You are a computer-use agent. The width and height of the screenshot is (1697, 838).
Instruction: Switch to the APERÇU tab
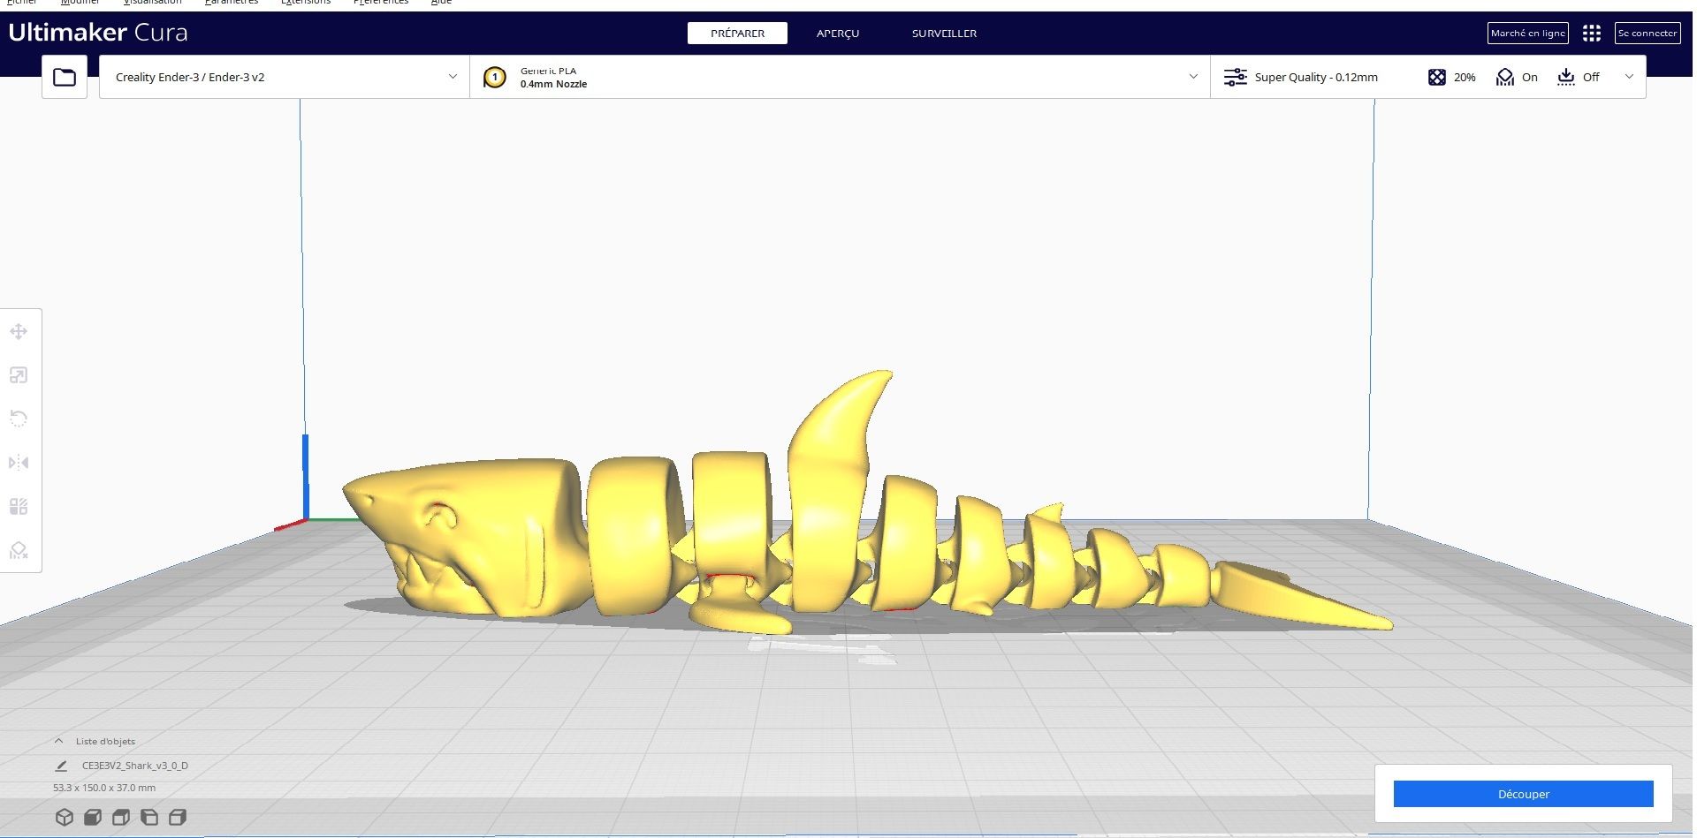[x=837, y=34]
